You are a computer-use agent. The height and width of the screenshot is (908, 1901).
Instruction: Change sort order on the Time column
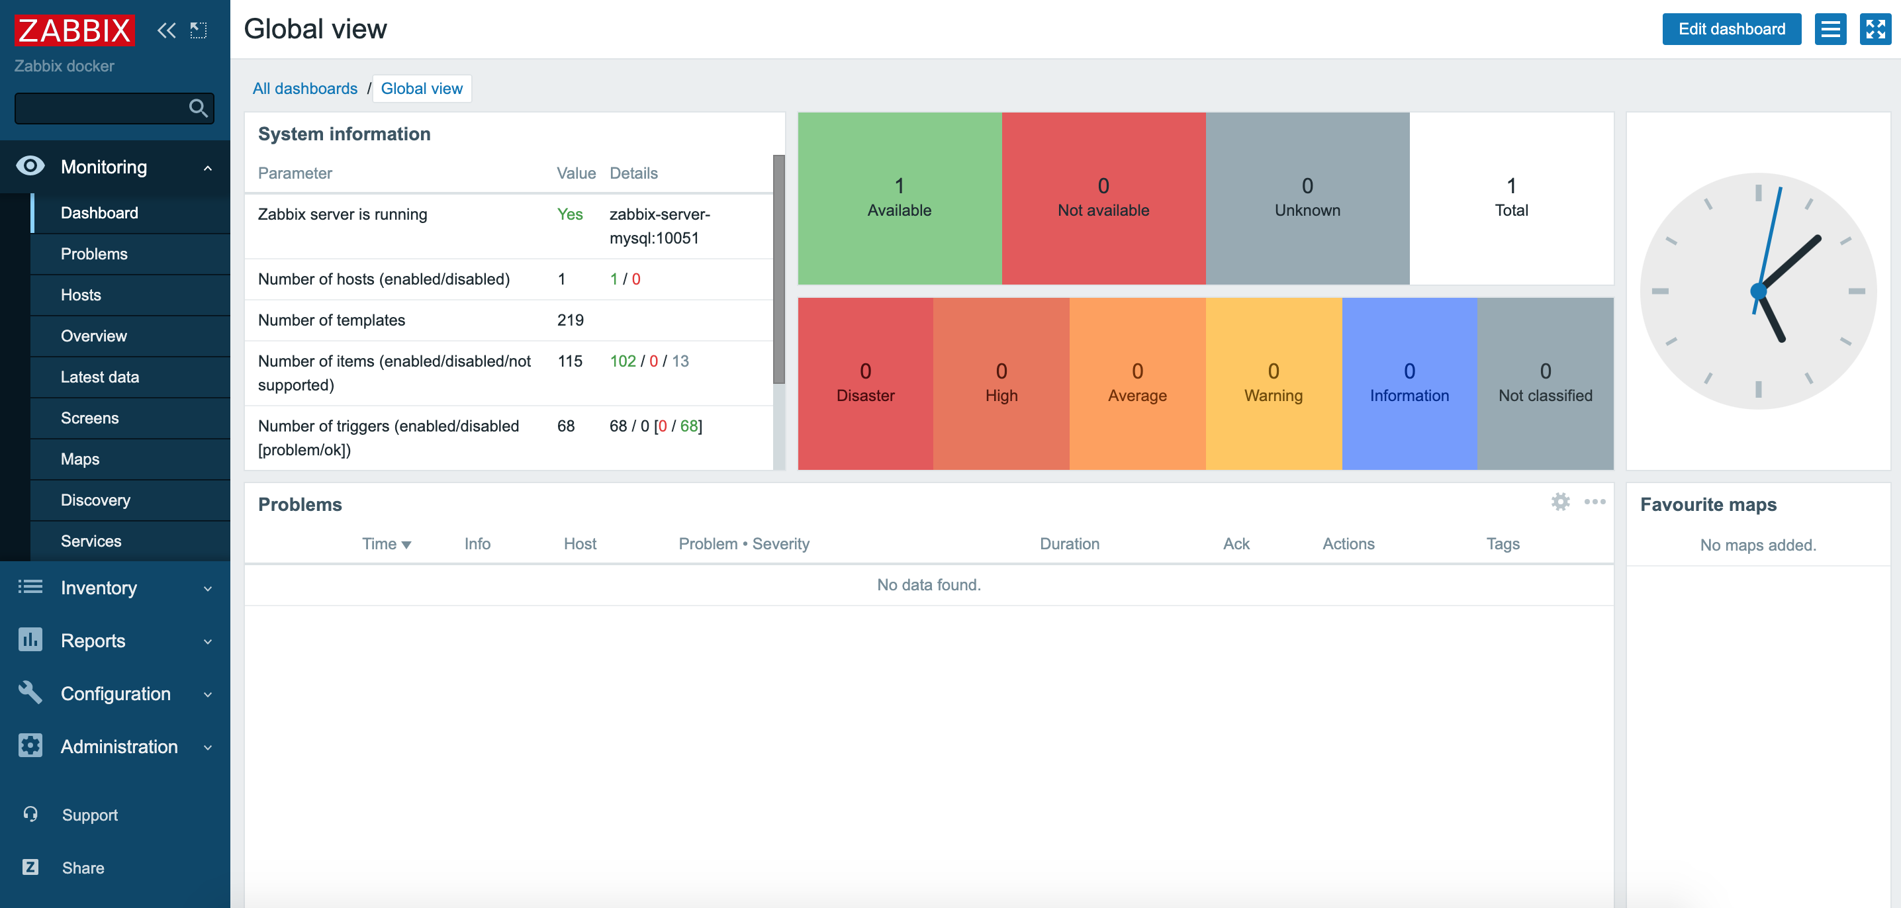click(x=387, y=543)
